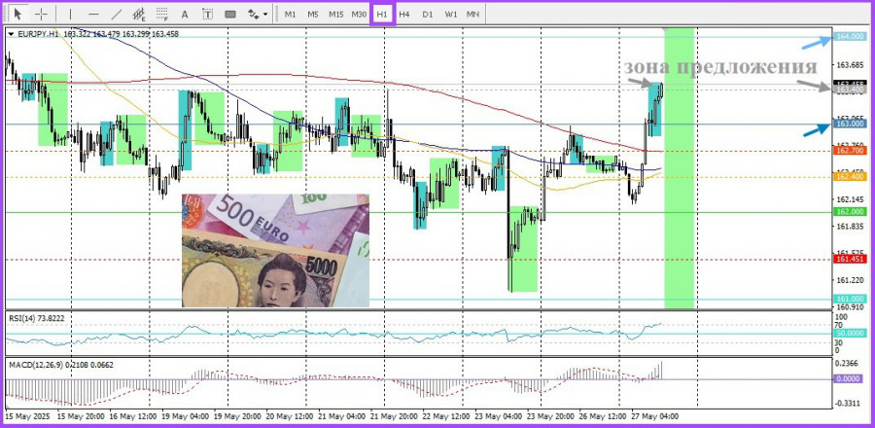Click the 161.835 price scale value
Viewport: 875px width, 428px height.
851,226
